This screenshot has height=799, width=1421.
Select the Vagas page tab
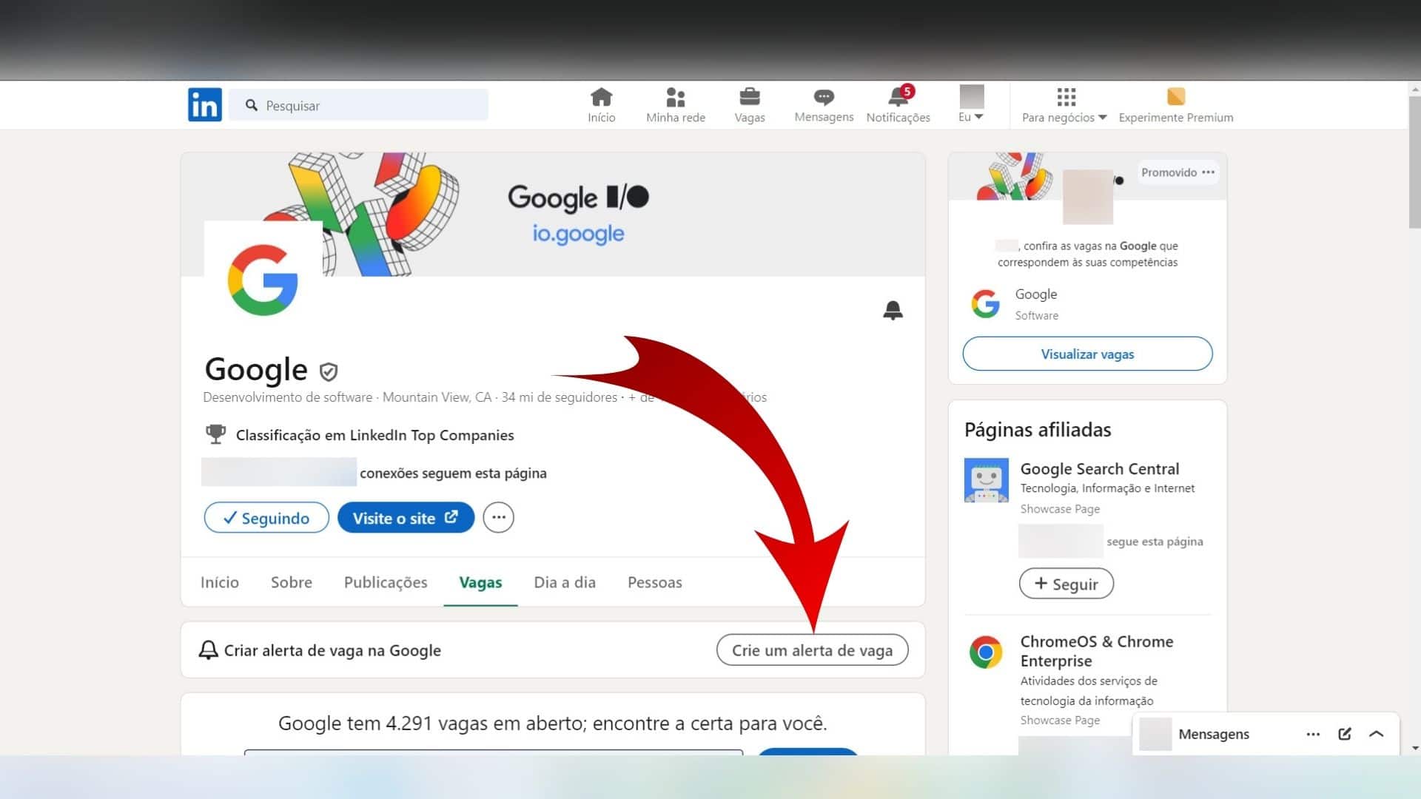(480, 582)
